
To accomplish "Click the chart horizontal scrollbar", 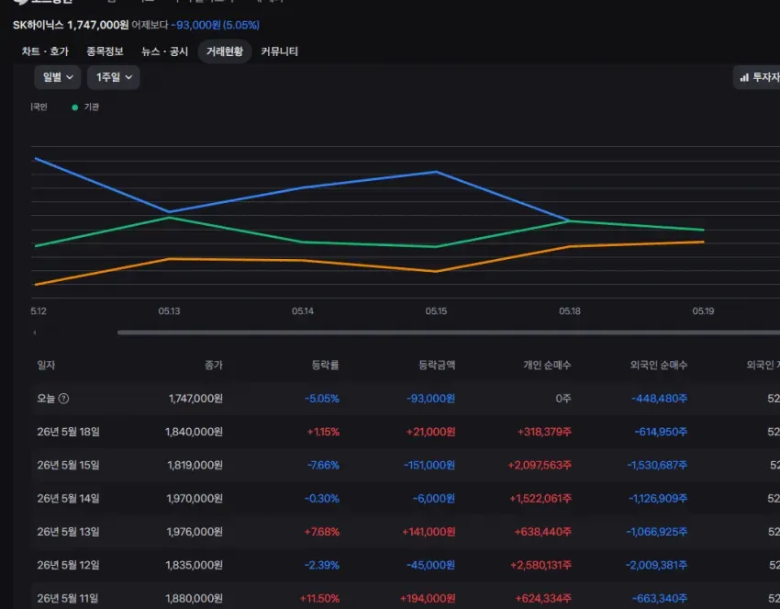I will pos(448,333).
